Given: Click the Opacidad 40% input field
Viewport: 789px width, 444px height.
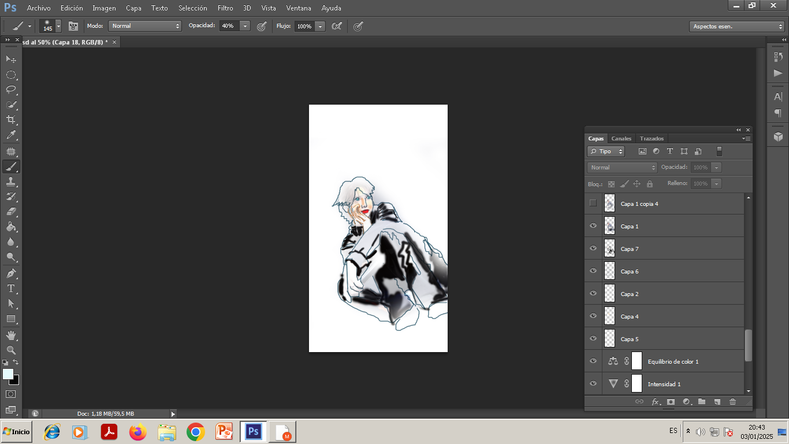Looking at the screenshot, I should [229, 26].
